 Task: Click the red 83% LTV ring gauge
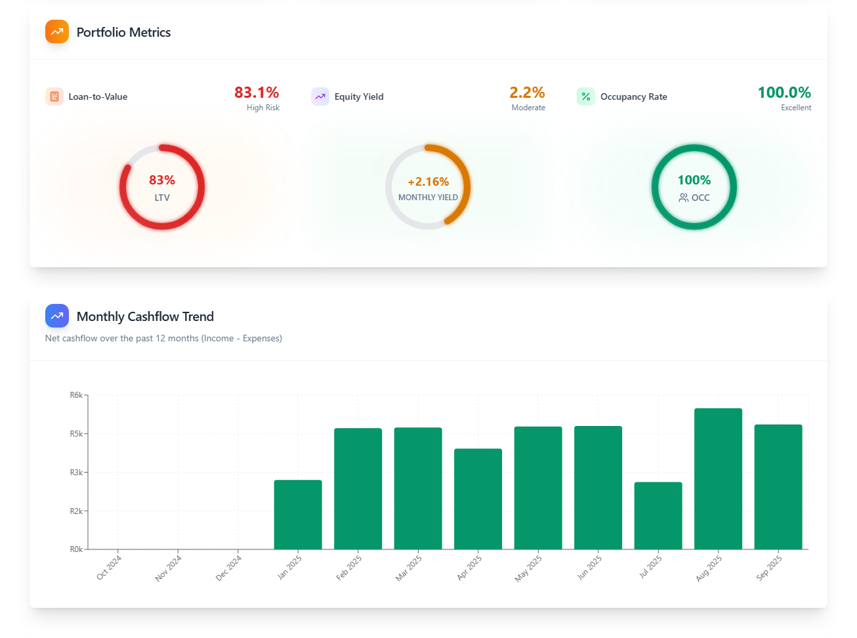tap(162, 187)
